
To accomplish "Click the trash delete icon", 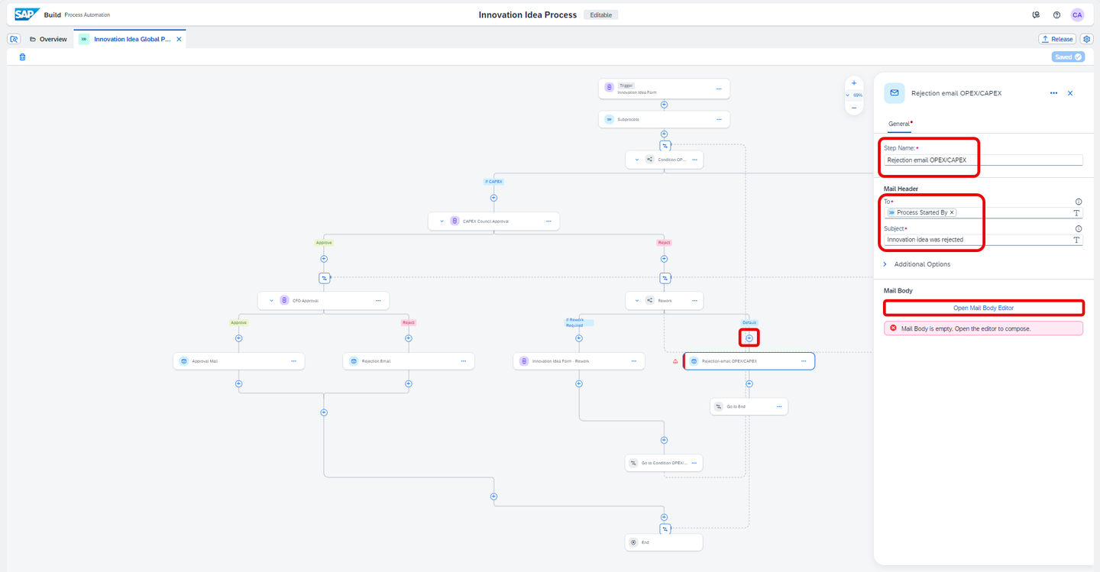I will [x=22, y=57].
